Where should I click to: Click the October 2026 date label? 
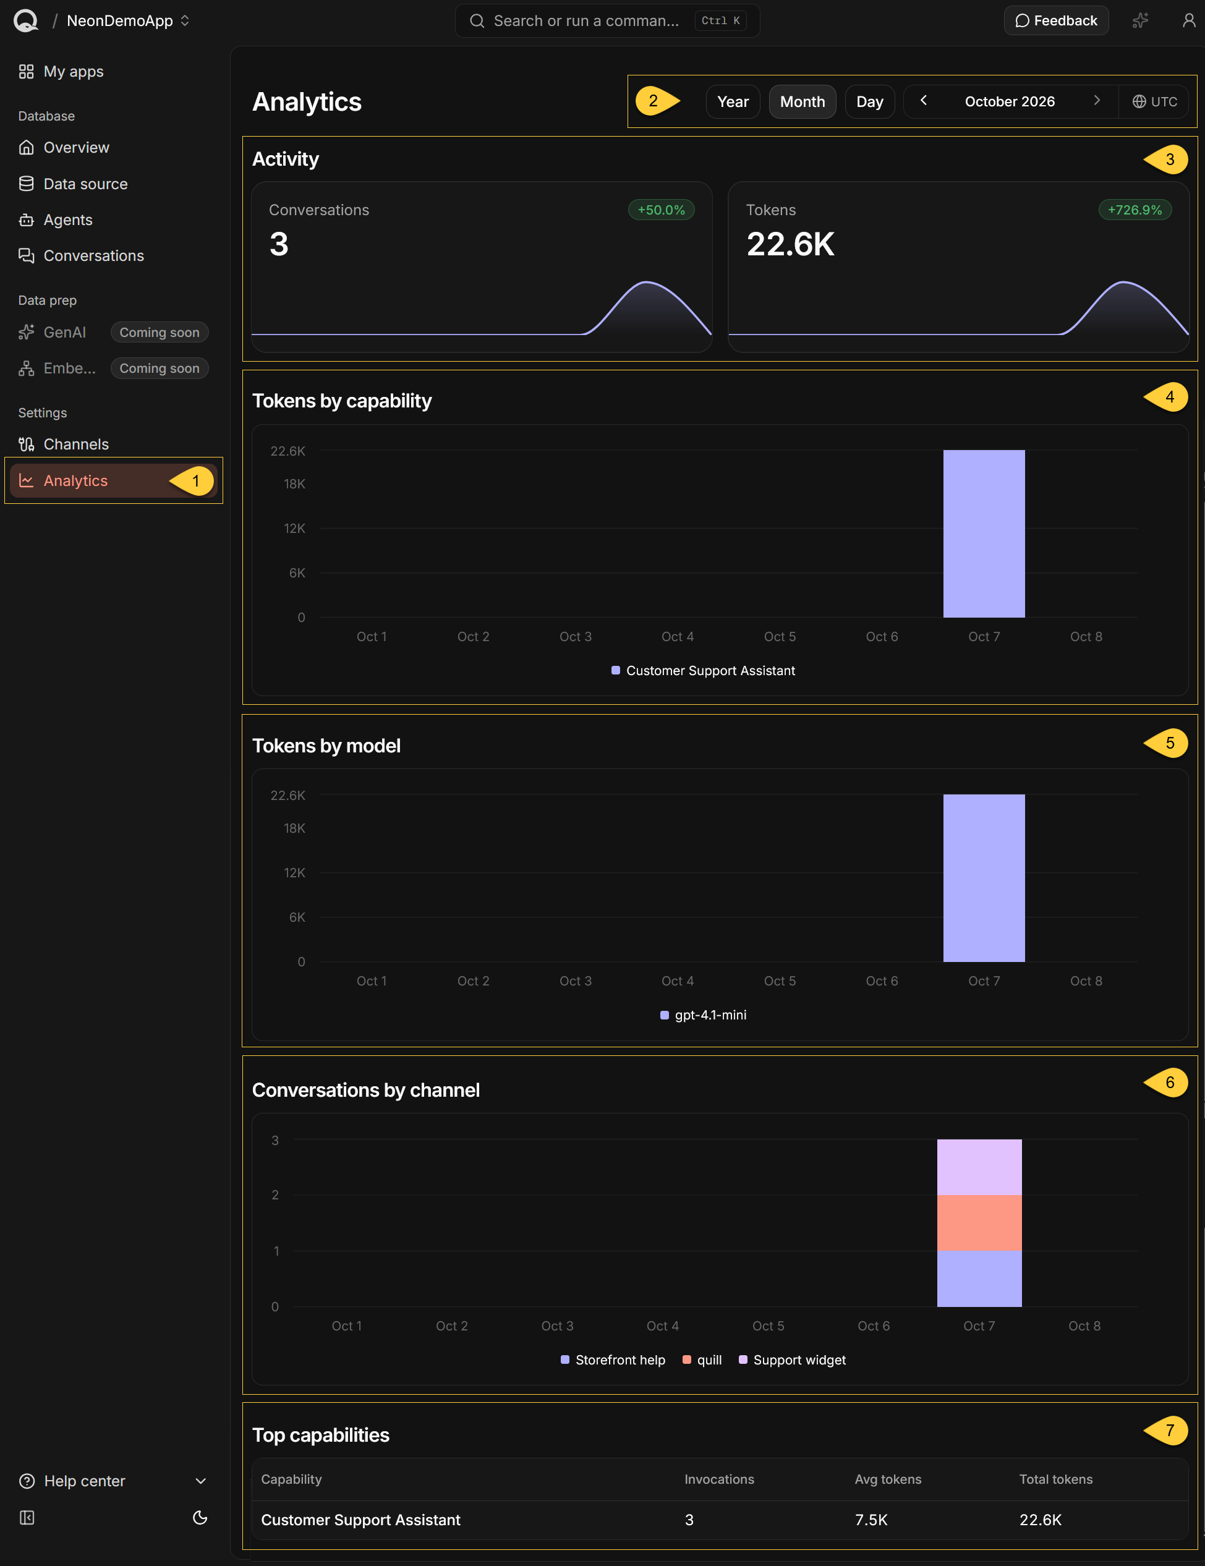pyautogui.click(x=1009, y=102)
